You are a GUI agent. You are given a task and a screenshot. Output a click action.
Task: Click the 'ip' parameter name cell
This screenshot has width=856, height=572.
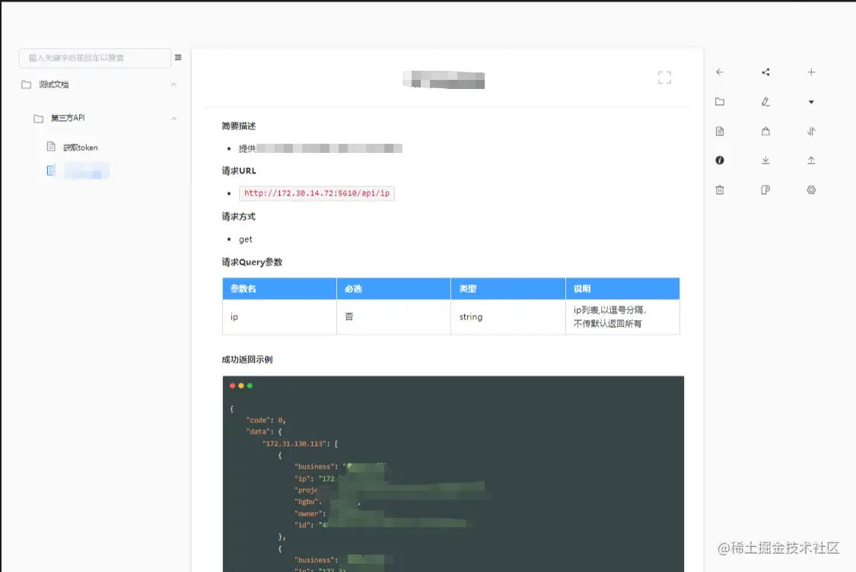click(279, 317)
